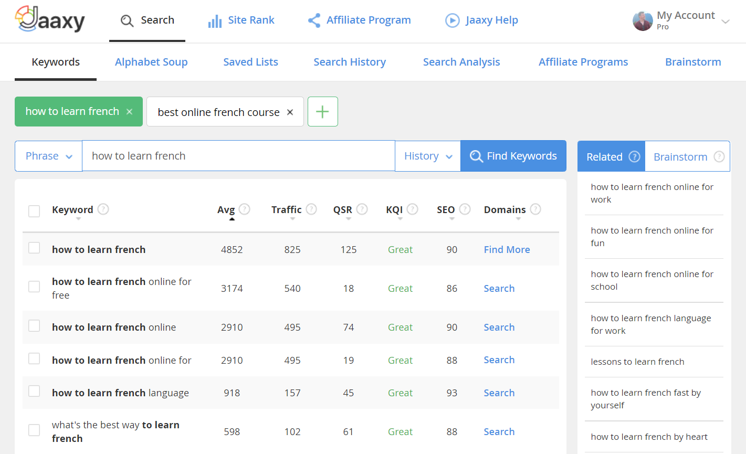
Task: Click the Jaaxy Help play icon
Action: click(452, 20)
